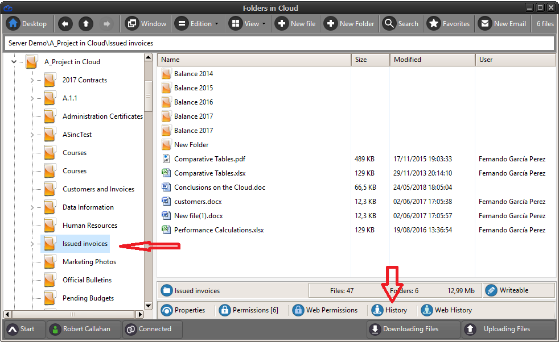
Task: Sort by the Modified column header
Action: click(433, 60)
